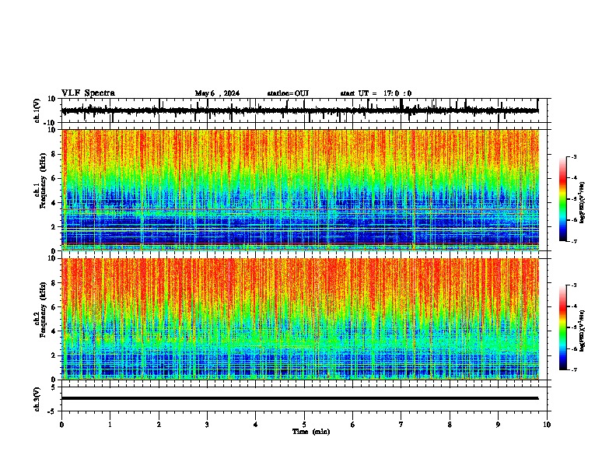
Task: Click the "VLF Spectra" plot title
Action: [x=88, y=93]
